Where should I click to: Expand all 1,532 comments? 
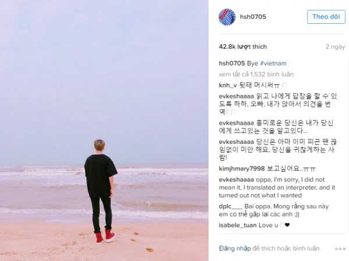(256, 74)
